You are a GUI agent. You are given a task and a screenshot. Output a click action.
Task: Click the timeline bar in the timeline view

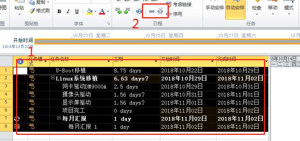[x=167, y=41]
